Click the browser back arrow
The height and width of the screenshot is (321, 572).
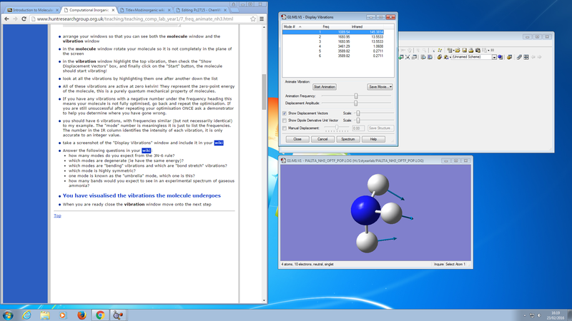tap(5, 19)
